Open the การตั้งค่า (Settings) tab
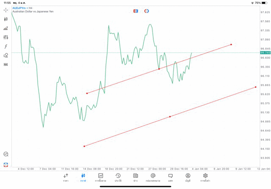Screen dimensions: 271x189 click(205, 177)
